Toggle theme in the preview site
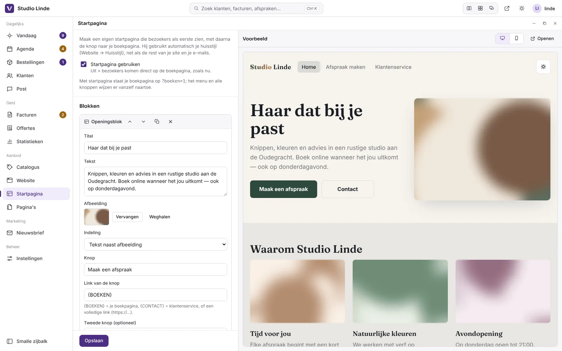Screen dimensions: 562x351 543,67
